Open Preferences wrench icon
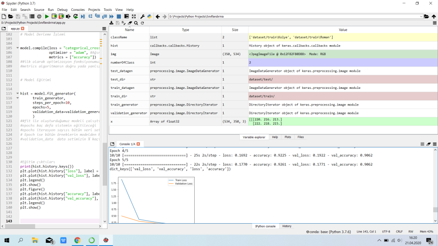This screenshot has height=246, width=438. [142, 17]
